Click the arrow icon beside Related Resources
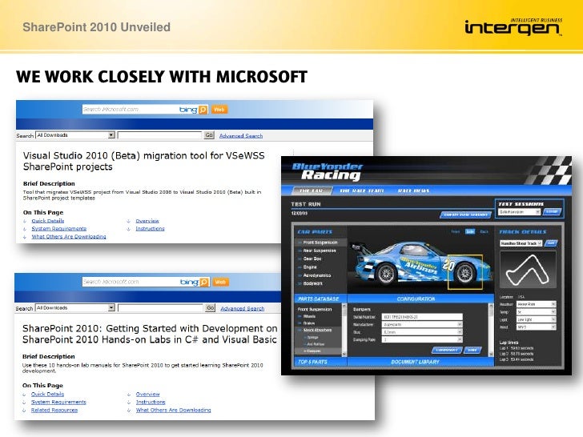The image size is (583, 437). pos(25,411)
